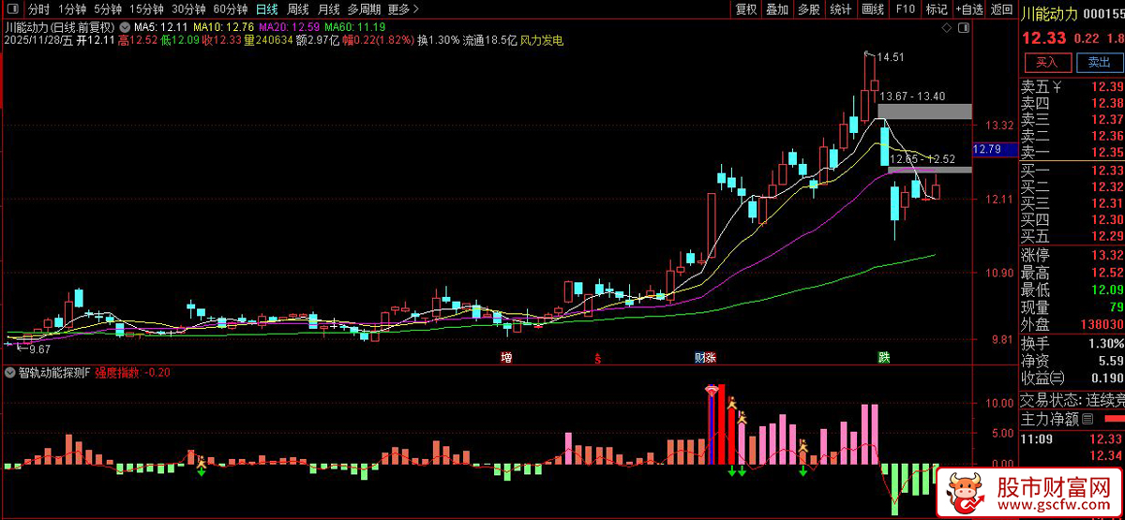
Task: Expand the 智轨动能探测F indicator dropdown
Action: click(9, 372)
